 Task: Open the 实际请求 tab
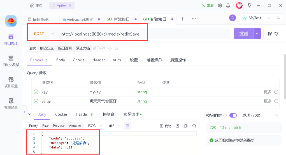132,114
